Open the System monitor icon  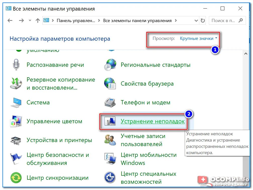point(16,103)
